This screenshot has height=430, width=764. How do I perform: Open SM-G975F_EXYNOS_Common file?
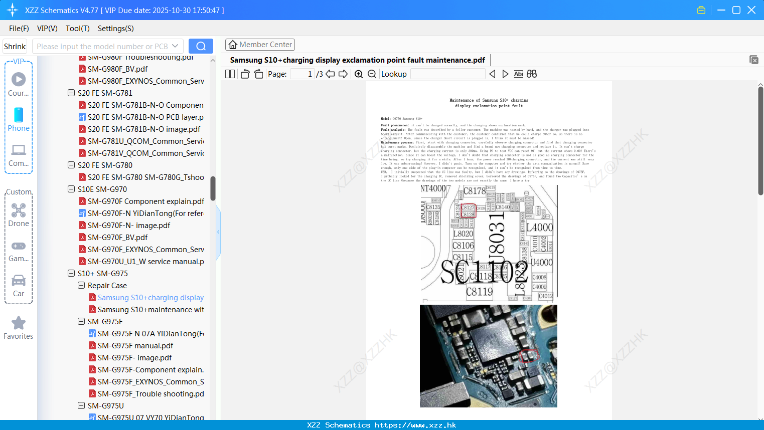tap(146, 381)
